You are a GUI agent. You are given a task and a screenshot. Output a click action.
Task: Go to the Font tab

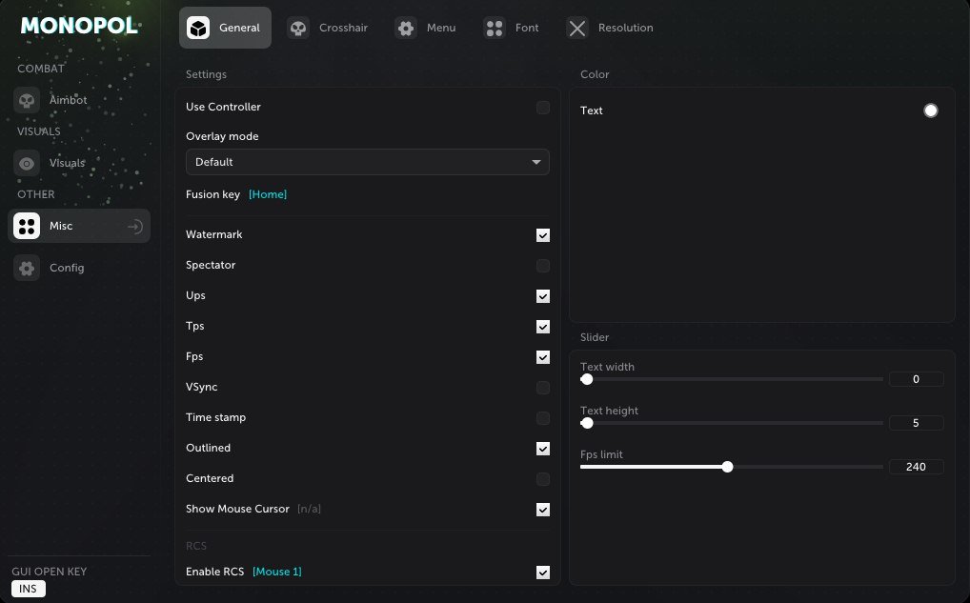click(511, 28)
